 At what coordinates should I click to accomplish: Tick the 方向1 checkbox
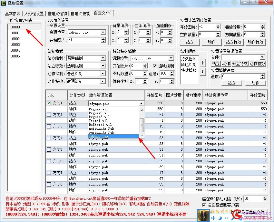(49, 103)
